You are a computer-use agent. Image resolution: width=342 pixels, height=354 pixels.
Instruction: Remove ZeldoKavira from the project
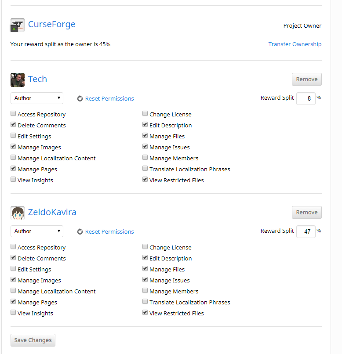(x=307, y=212)
